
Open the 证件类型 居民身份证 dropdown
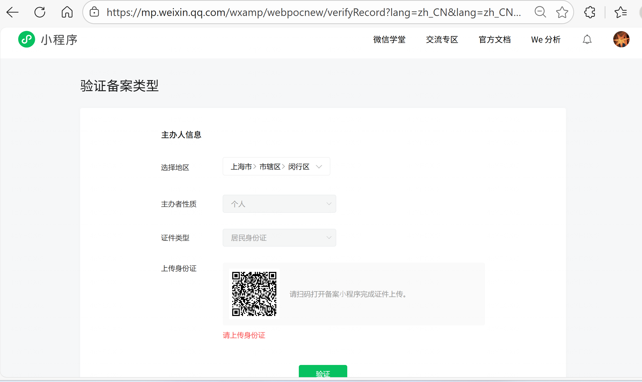pos(279,238)
